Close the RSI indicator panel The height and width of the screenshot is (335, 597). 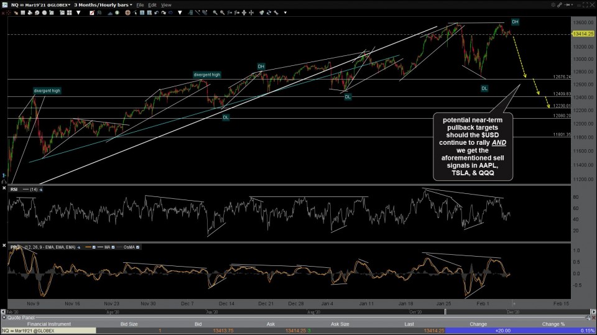pyautogui.click(x=4, y=189)
